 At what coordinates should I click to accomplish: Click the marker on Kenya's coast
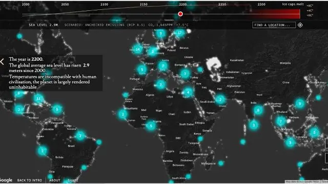tap(200, 139)
